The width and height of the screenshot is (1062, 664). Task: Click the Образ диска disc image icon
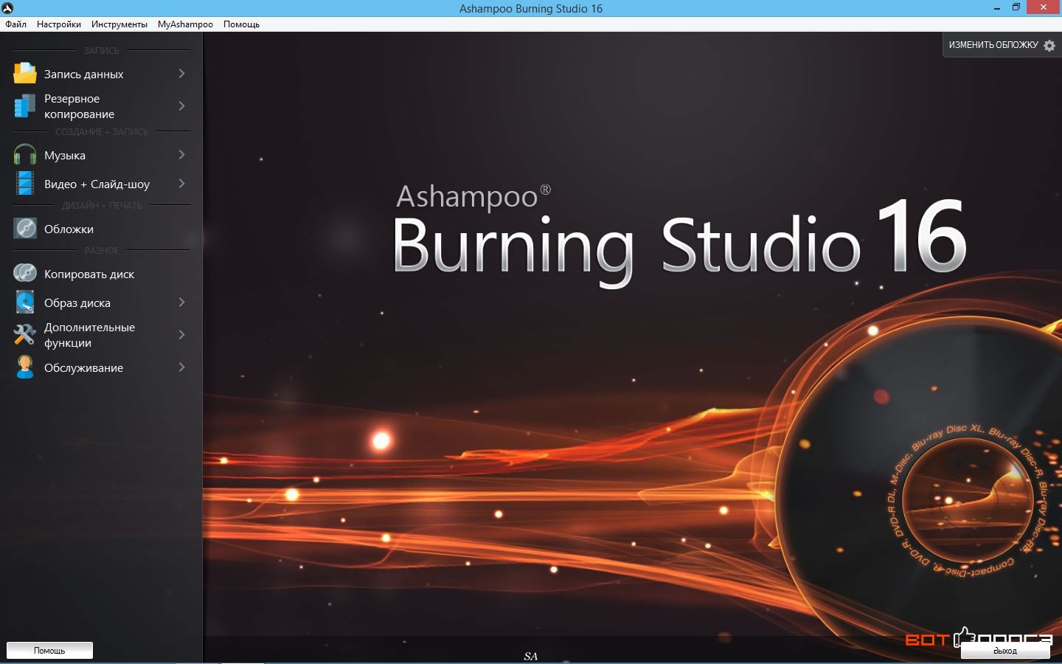coord(24,302)
